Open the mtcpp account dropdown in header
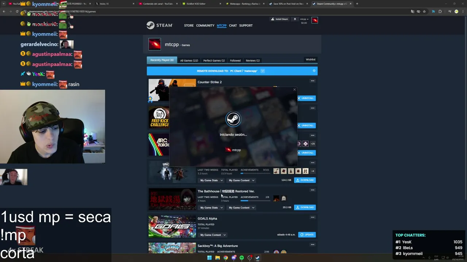467x262 pixels. (x=304, y=19)
